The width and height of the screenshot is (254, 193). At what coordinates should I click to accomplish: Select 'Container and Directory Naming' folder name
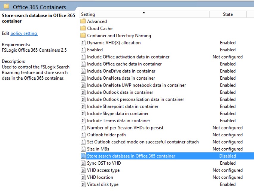click(119, 35)
